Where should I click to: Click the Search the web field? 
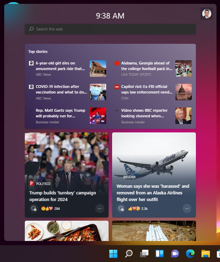coord(110,29)
